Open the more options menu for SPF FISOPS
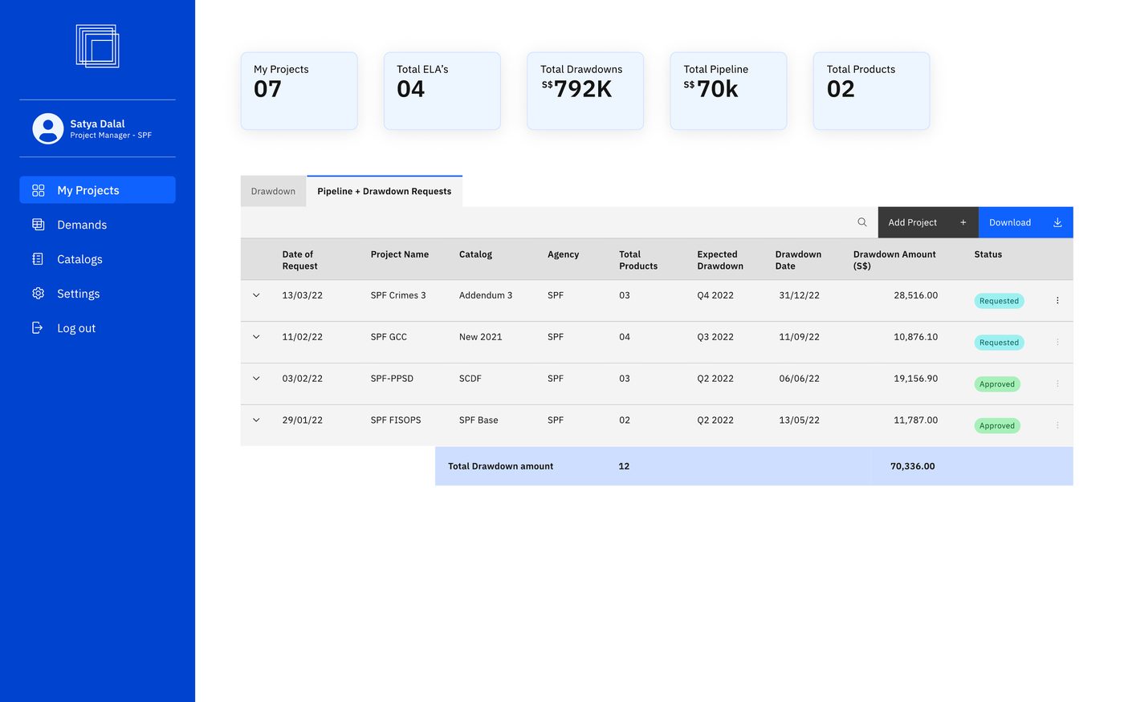The image size is (1124, 702). point(1057,425)
